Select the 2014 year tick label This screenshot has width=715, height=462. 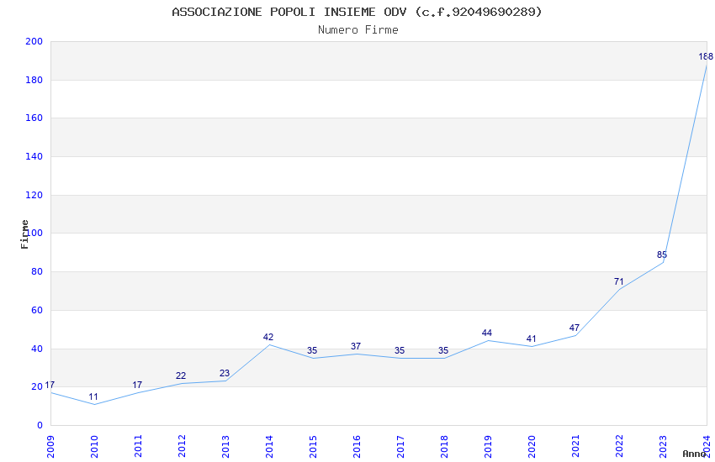pyautogui.click(x=269, y=446)
